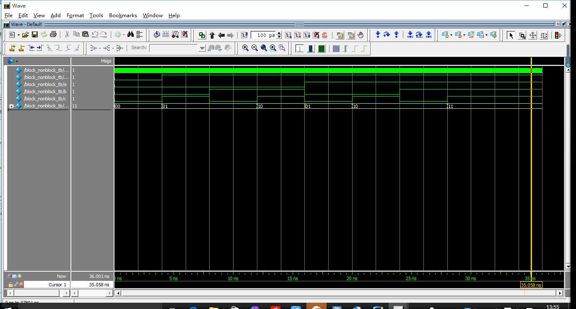Click the bottom scrollbar right arrow
The height and width of the screenshot is (309, 576).
click(x=560, y=293)
